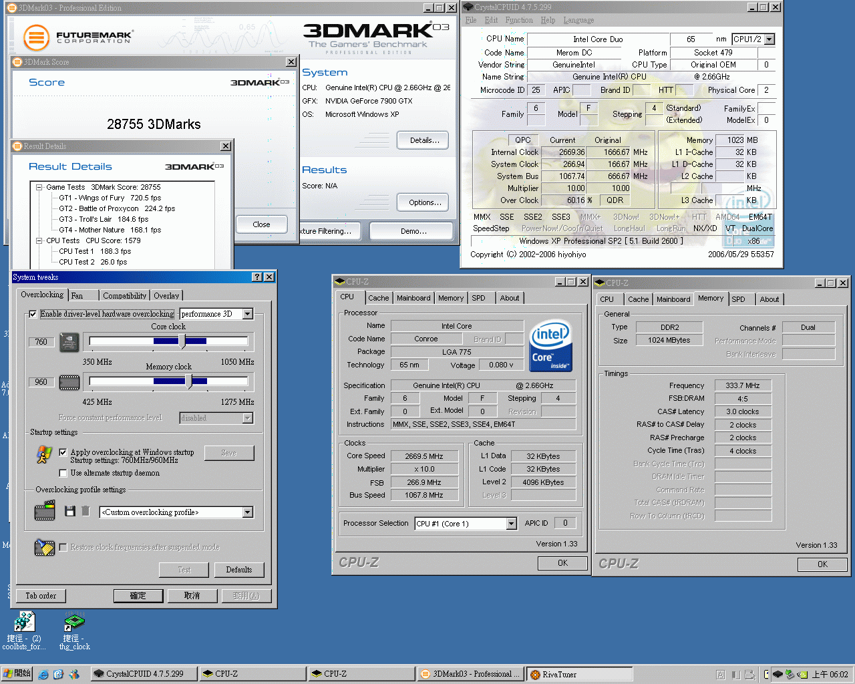
Task: Uncheck Apply overclocking at Windows startup
Action: click(63, 452)
